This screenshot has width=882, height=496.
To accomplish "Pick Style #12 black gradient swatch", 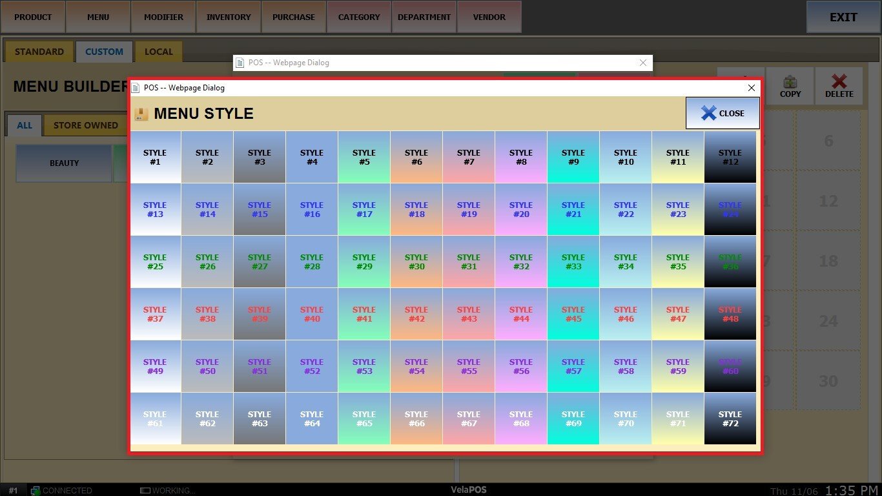I will (x=730, y=158).
